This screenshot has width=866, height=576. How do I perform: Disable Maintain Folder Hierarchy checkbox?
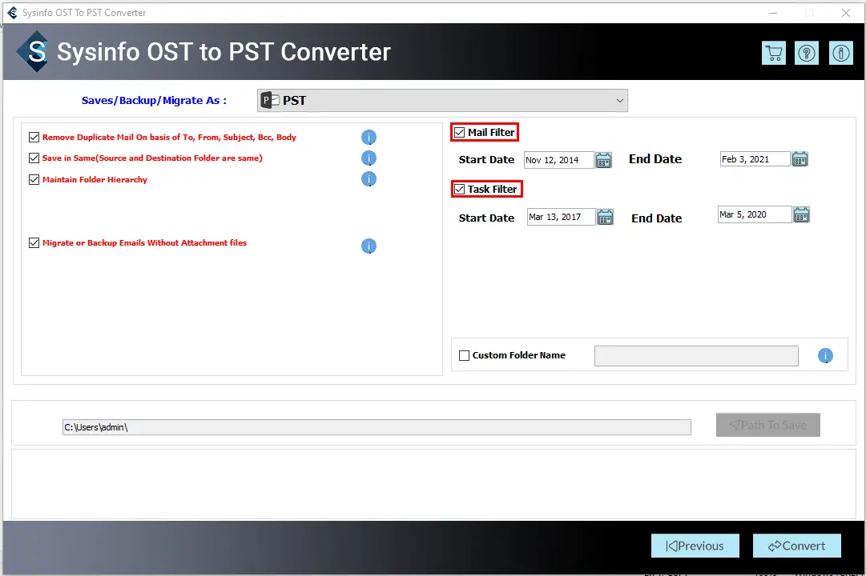34,180
